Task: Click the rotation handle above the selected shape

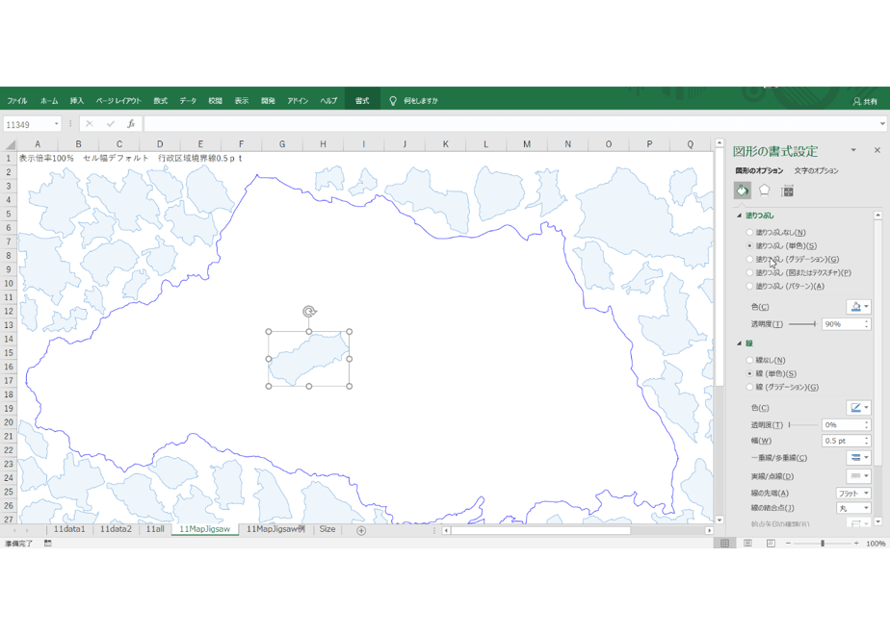Action: click(x=309, y=312)
